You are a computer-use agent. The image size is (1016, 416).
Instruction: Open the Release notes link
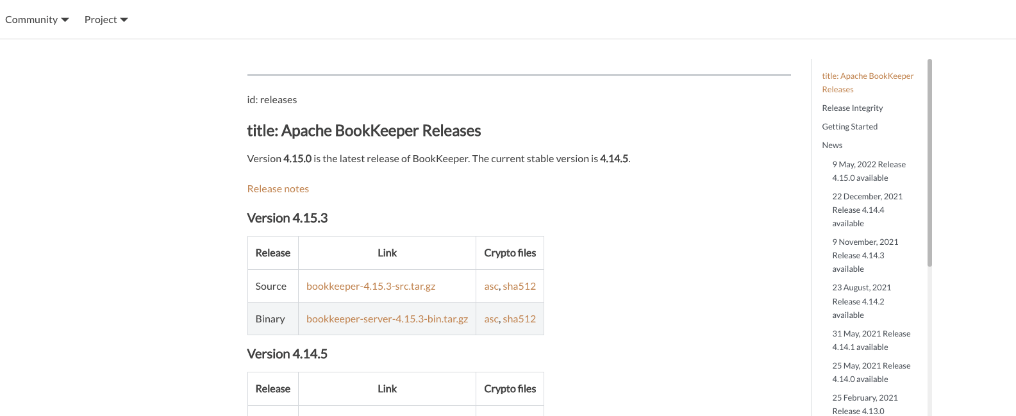coord(278,188)
